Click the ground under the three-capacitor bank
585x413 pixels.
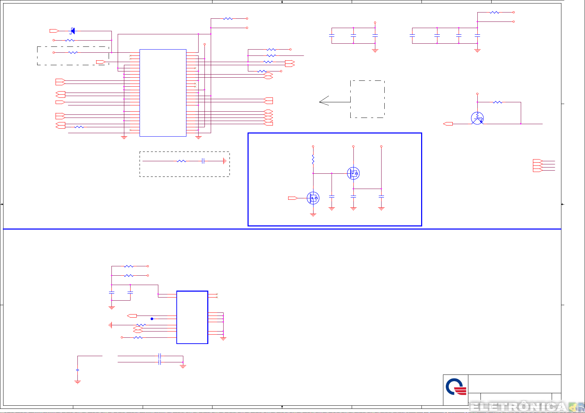coord(375,51)
